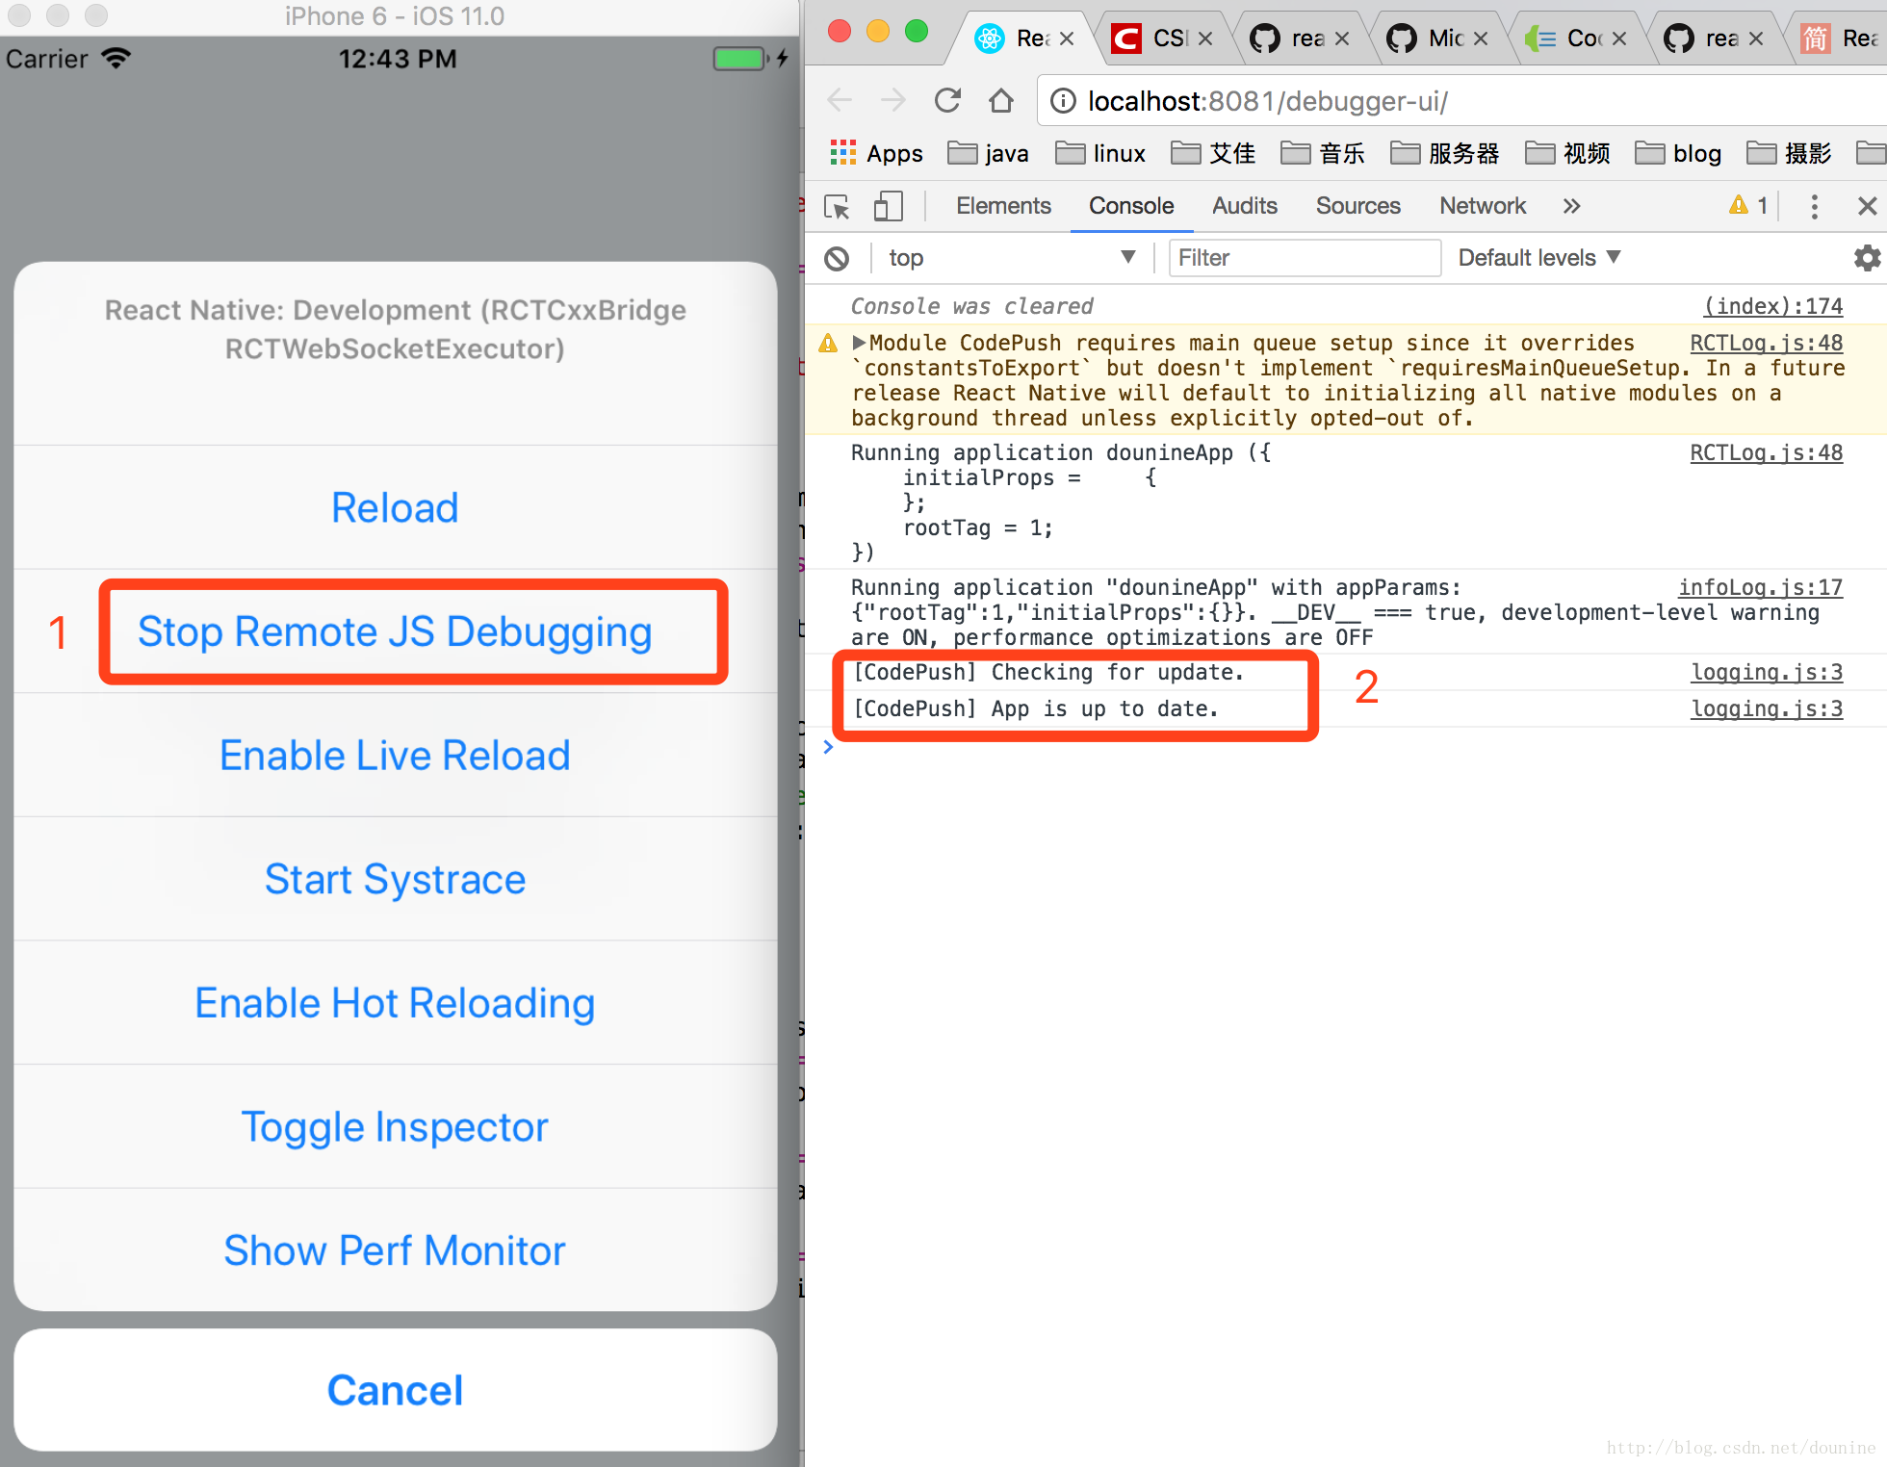Open the 视频 bookmarks folder
Screen dimensions: 1887x1467
[x=1568, y=153]
